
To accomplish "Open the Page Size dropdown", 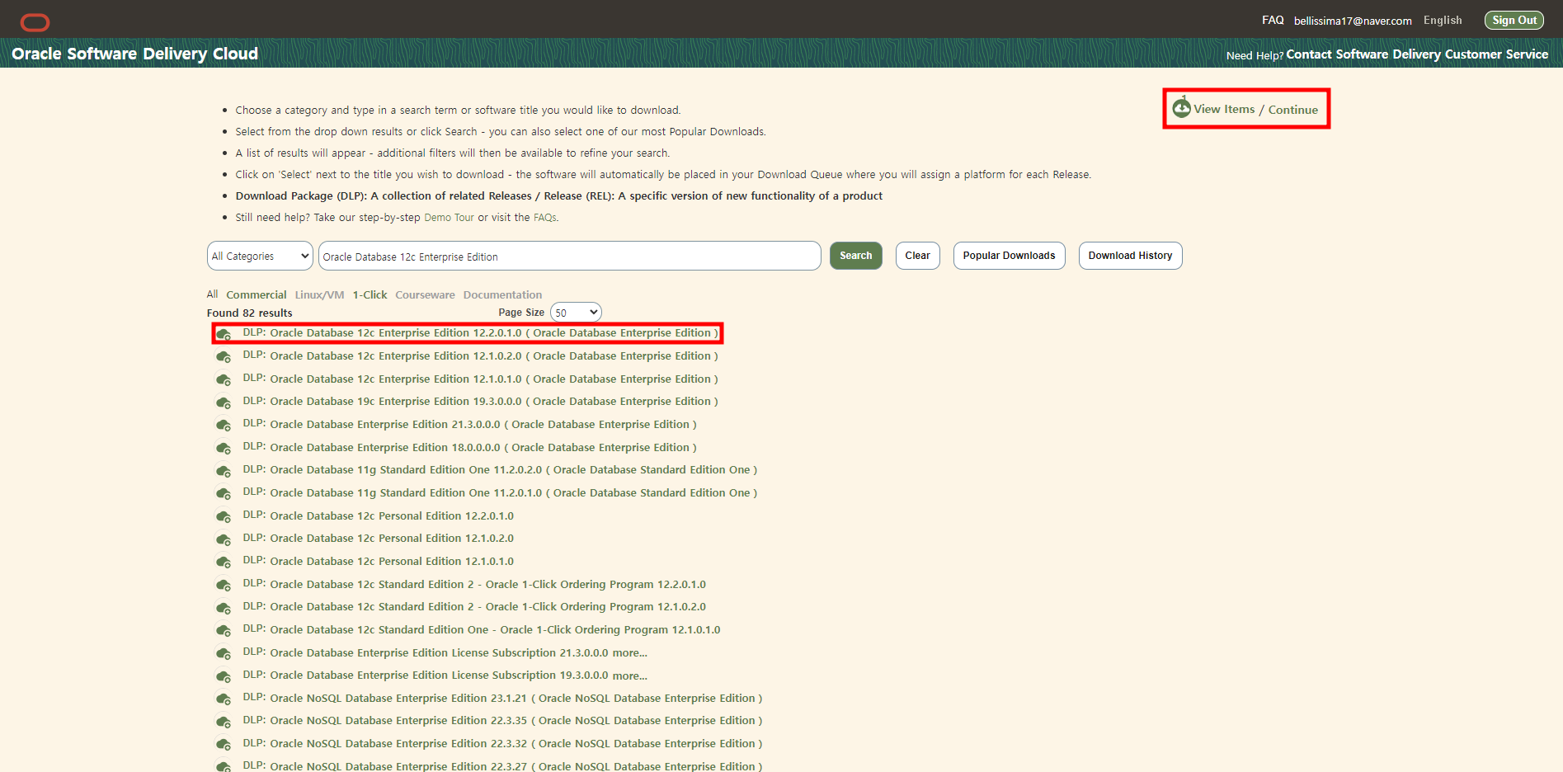I will tap(576, 313).
